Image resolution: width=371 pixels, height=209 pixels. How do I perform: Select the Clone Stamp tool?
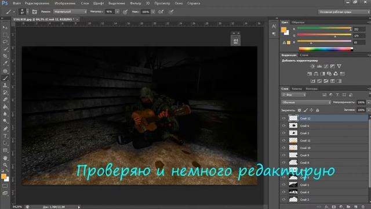pyautogui.click(x=5, y=85)
